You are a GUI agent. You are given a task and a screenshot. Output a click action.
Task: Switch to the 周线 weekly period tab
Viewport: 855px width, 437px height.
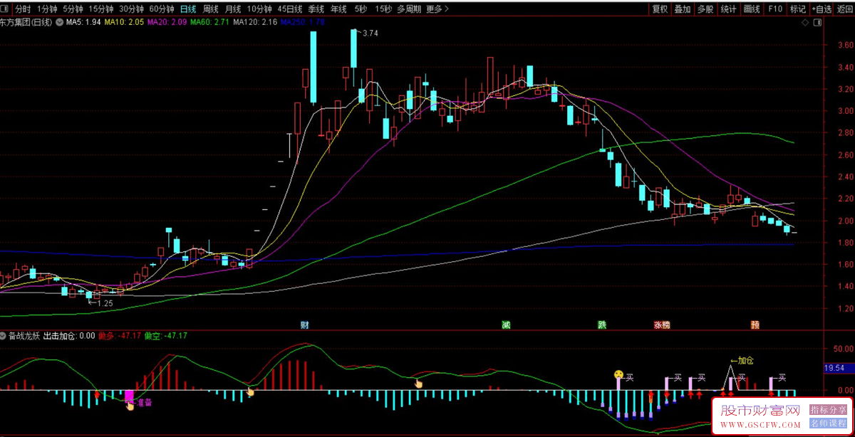(211, 9)
